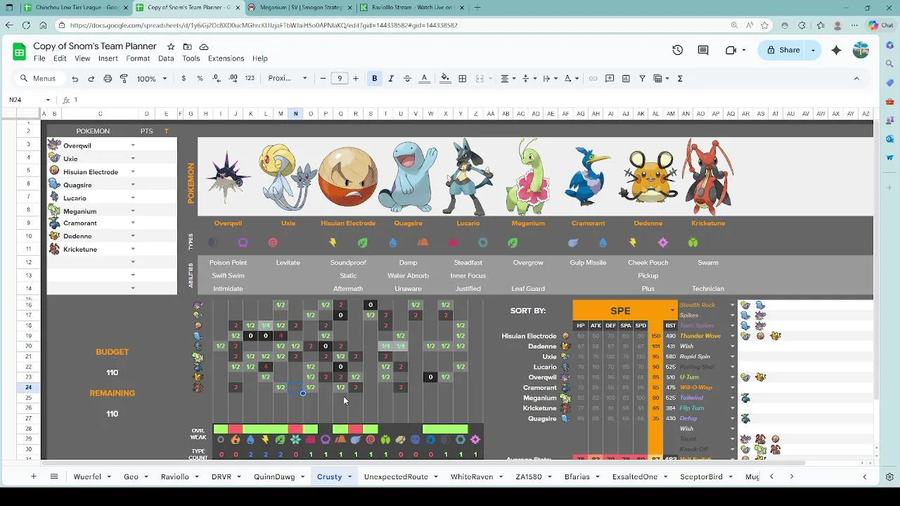The height and width of the screenshot is (506, 900).
Task: Open the File menu
Action: coord(39,58)
